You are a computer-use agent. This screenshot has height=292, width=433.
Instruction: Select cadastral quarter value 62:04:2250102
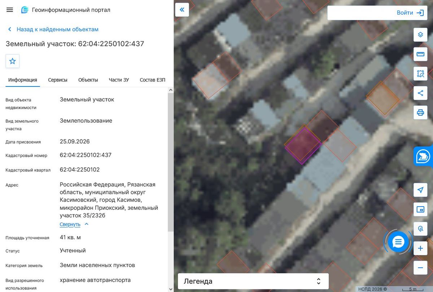point(80,169)
